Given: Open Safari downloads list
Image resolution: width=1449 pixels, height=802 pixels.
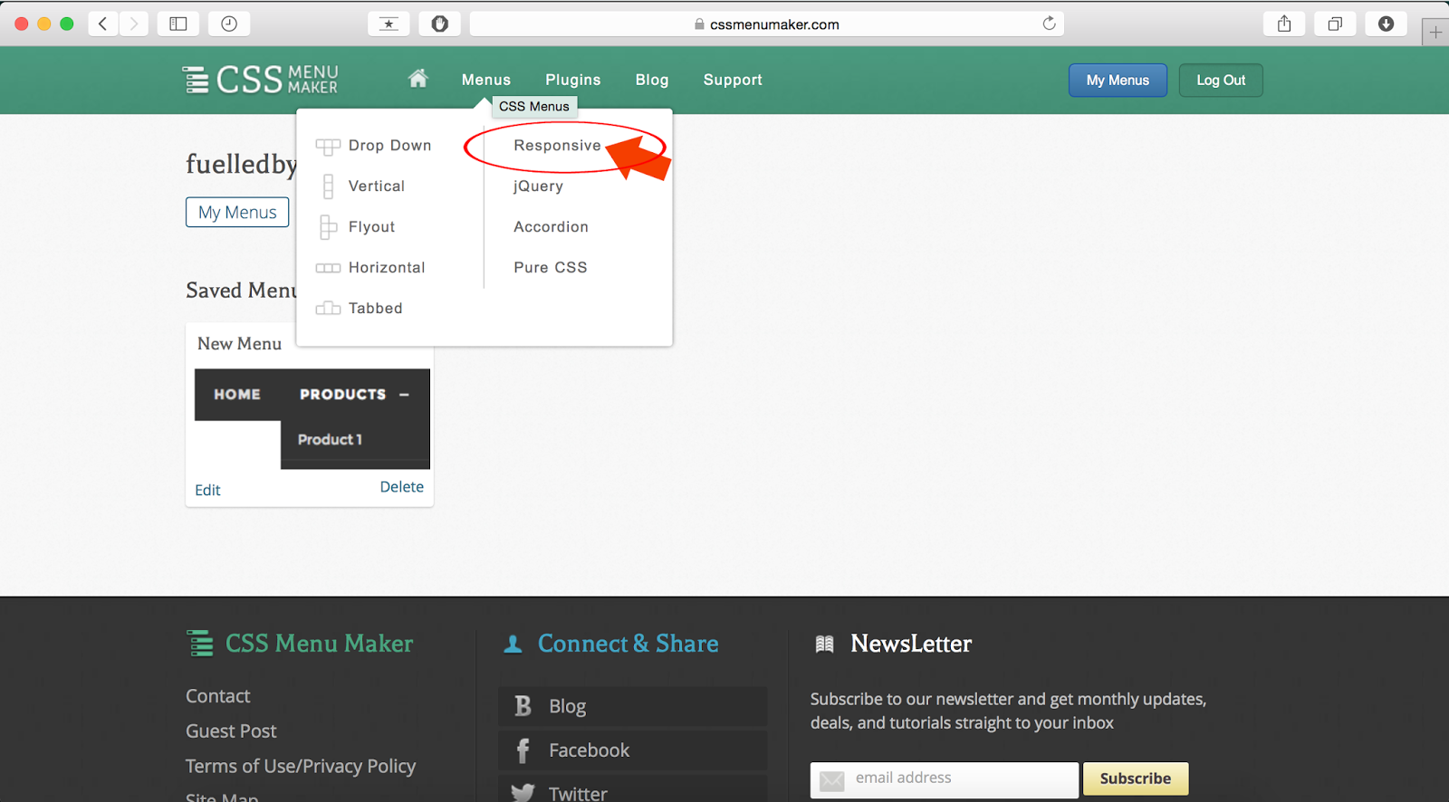Looking at the screenshot, I should [1386, 24].
